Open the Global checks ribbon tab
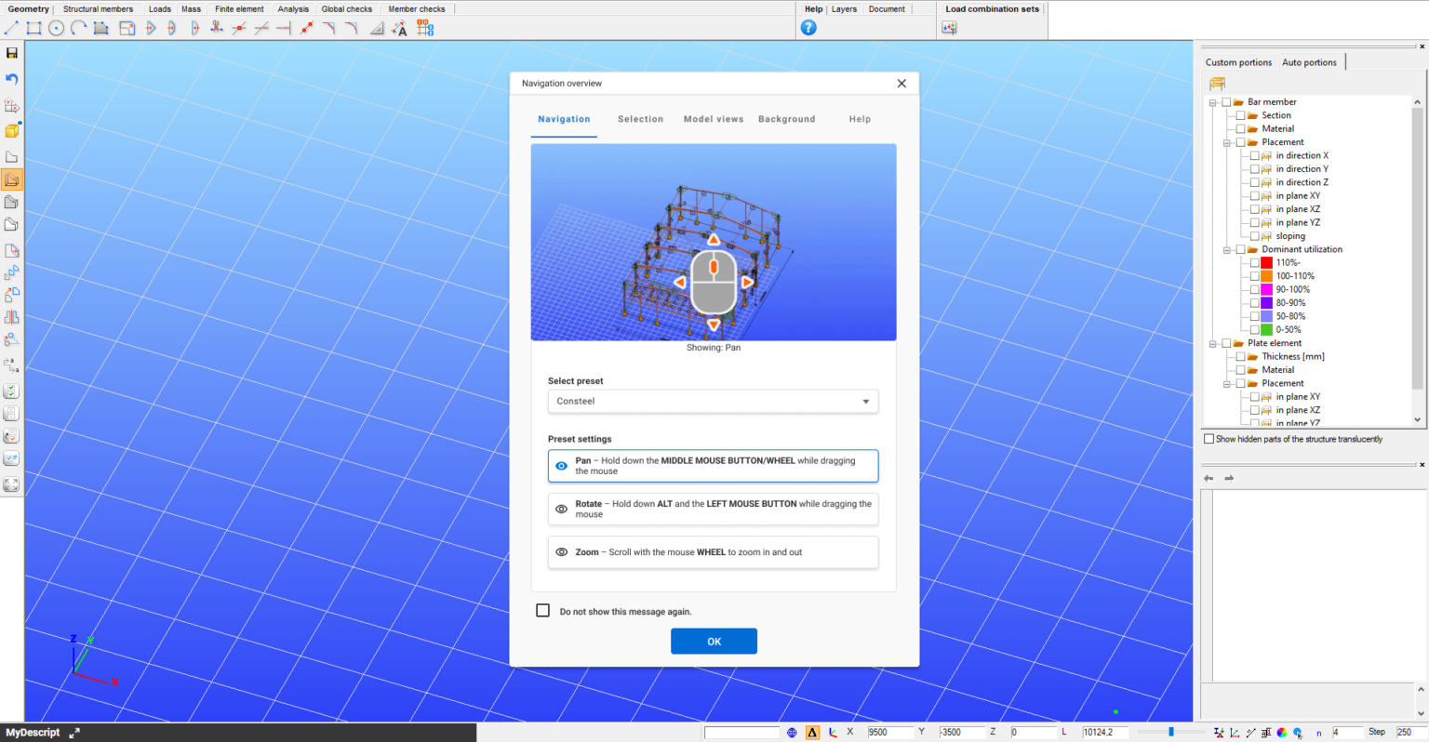The height and width of the screenshot is (742, 1429). [x=347, y=9]
